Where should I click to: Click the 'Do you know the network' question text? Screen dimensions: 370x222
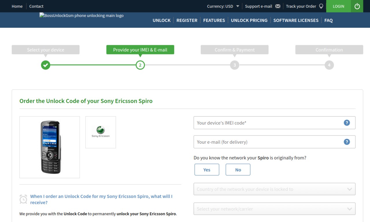coord(250,158)
